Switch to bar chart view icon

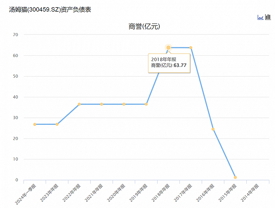tap(268, 17)
